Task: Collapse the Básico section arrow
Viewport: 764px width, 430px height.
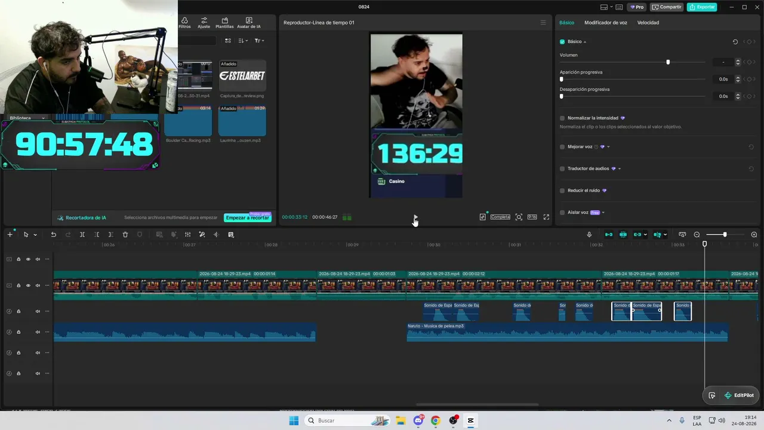Action: tap(585, 42)
